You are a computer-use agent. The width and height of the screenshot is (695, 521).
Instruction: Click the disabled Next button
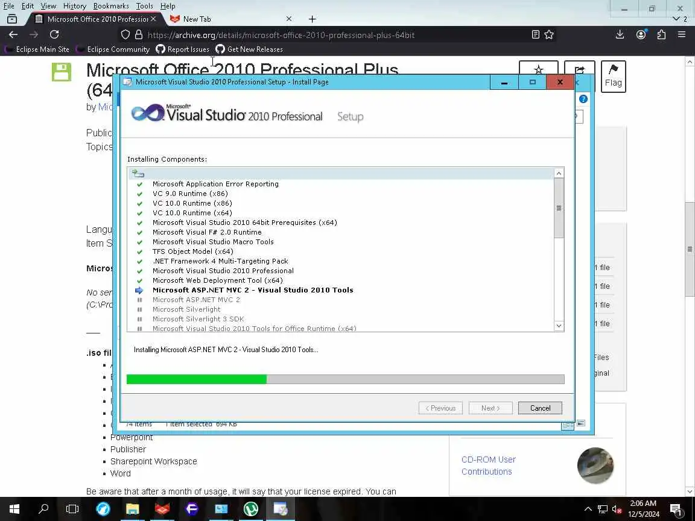click(x=490, y=408)
